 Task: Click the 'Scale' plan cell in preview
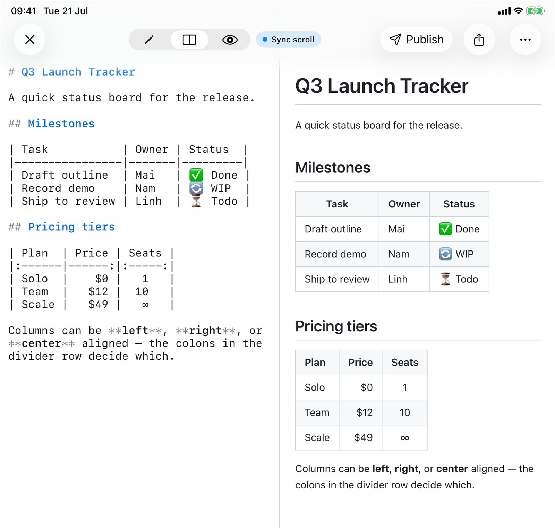[x=317, y=437]
